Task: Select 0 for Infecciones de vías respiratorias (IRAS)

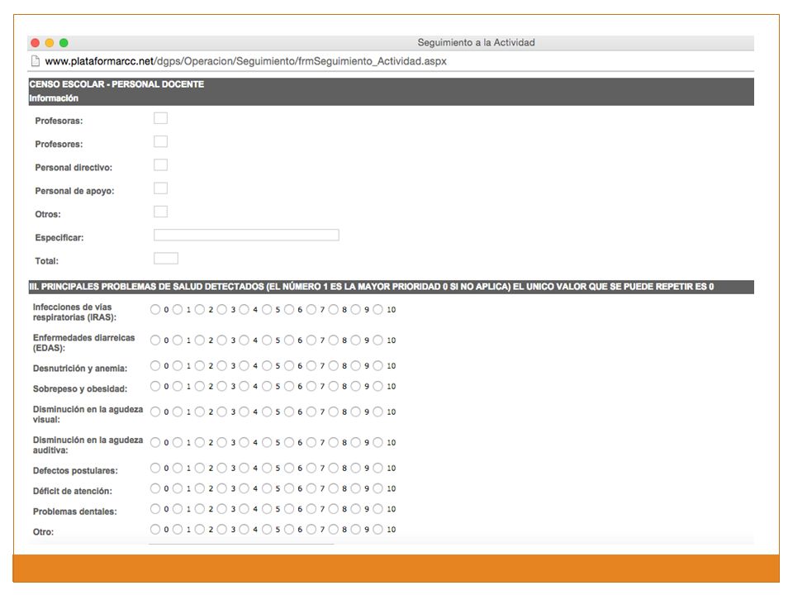Action: click(x=155, y=310)
